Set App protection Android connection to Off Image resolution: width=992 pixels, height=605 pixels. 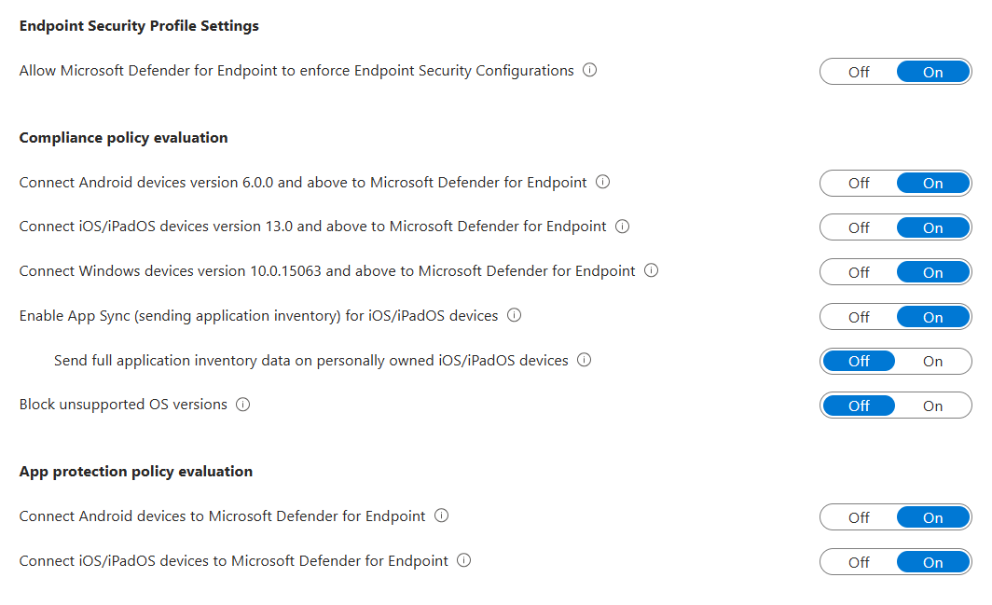[859, 517]
